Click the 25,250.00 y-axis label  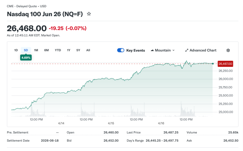click(x=226, y=104)
